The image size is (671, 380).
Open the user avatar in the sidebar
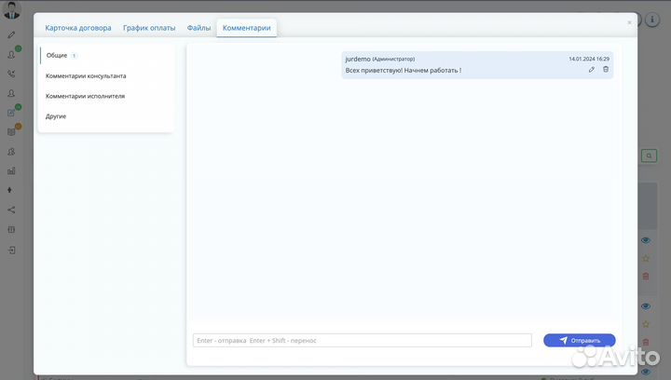pyautogui.click(x=11, y=10)
